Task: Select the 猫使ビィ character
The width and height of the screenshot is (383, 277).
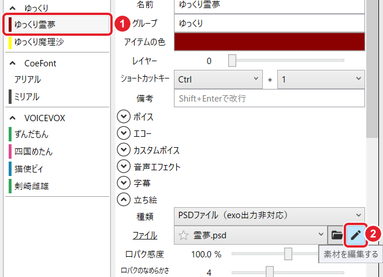Action: point(57,169)
